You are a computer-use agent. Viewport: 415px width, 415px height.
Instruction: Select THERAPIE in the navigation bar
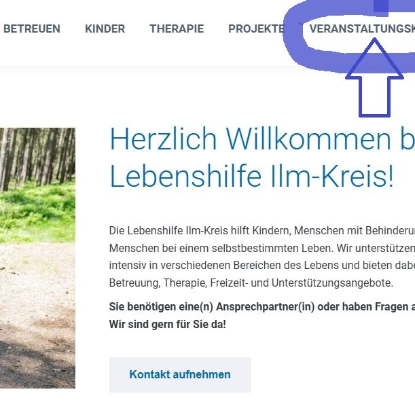[177, 29]
